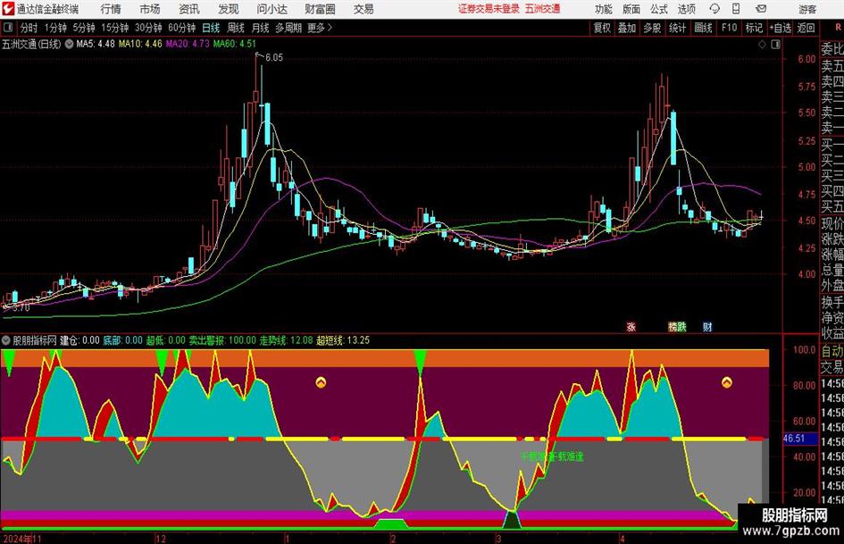Activate the 画线 drawing tool

pos(704,28)
